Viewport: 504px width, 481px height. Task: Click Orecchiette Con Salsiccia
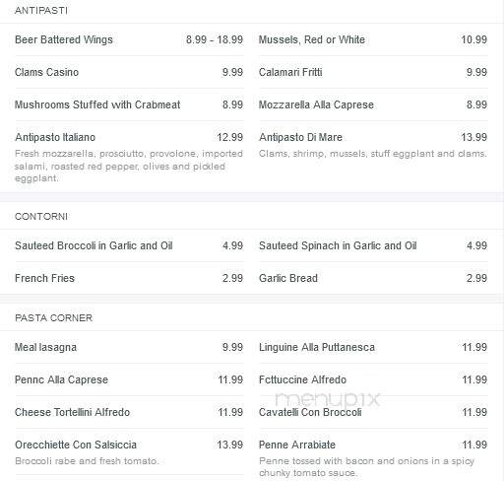coord(76,445)
